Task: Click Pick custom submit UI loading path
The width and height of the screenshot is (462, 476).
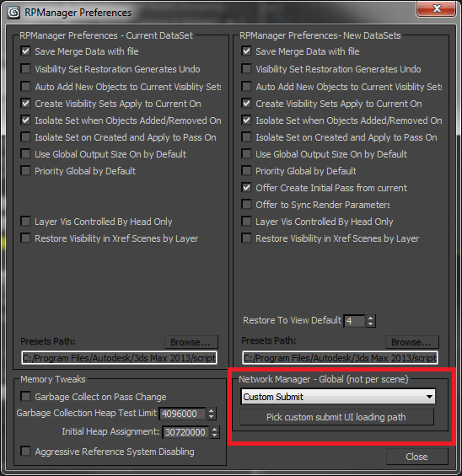Action: point(336,417)
